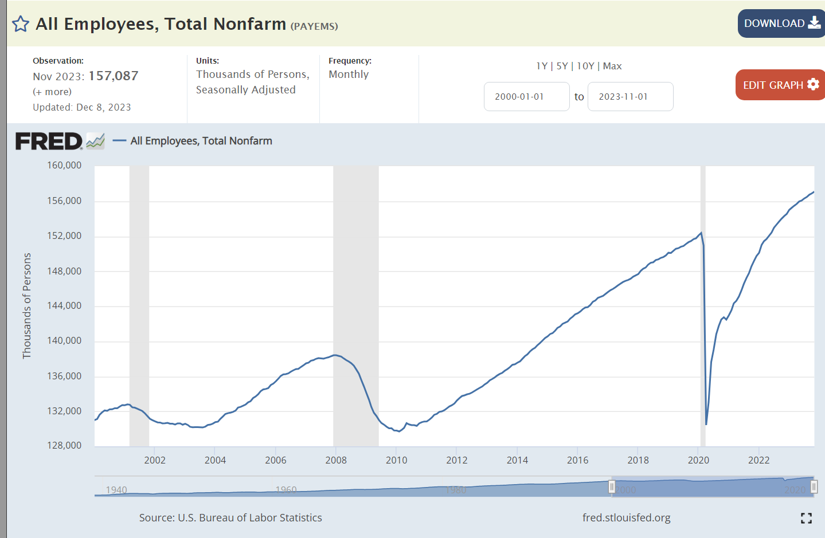
Task: Select the Max time range
Action: click(612, 66)
